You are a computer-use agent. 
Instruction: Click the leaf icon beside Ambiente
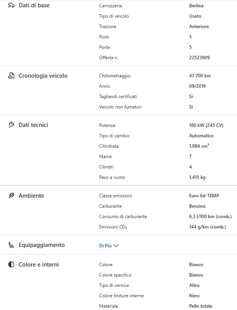click(11, 196)
